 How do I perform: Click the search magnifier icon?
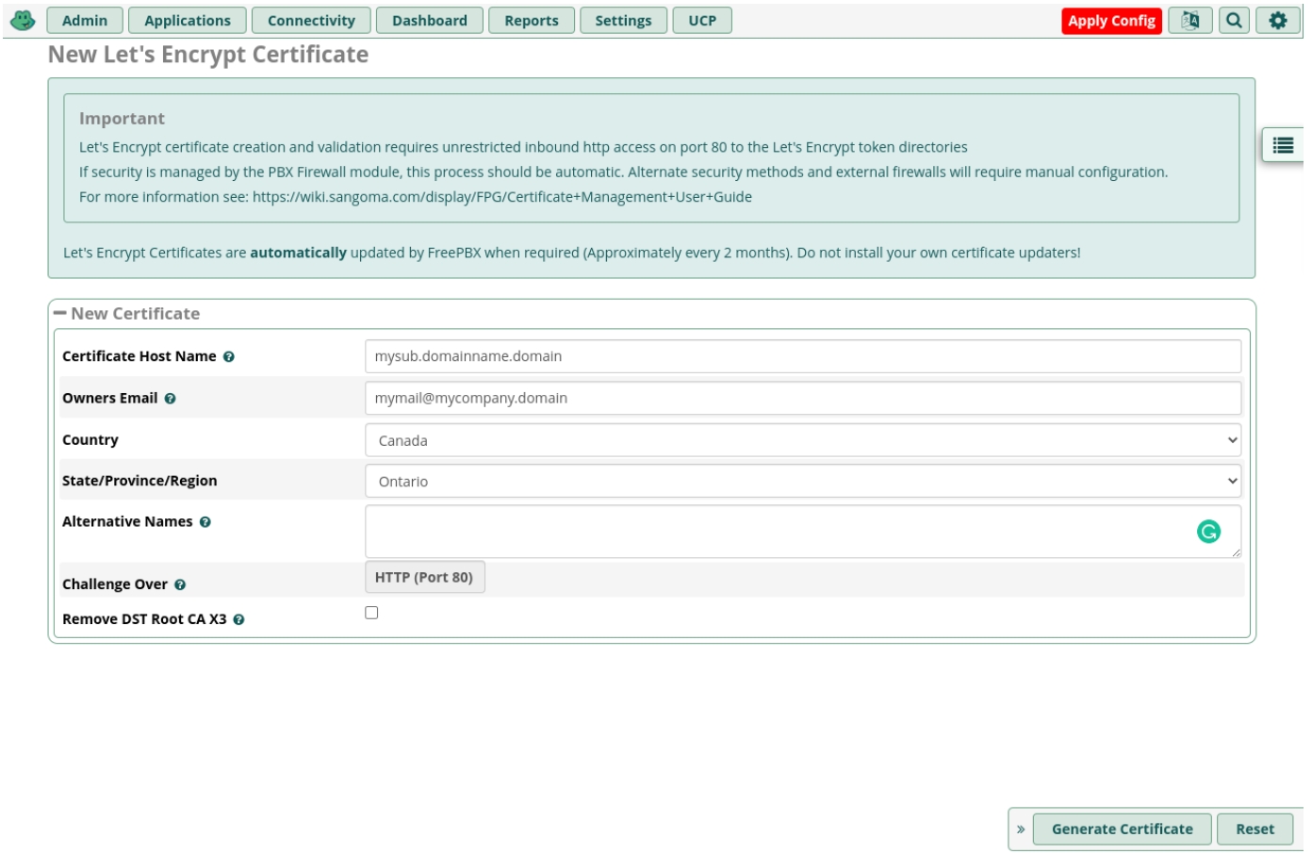coord(1234,21)
